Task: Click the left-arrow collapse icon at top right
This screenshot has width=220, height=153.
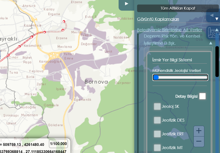Action: 212,15
